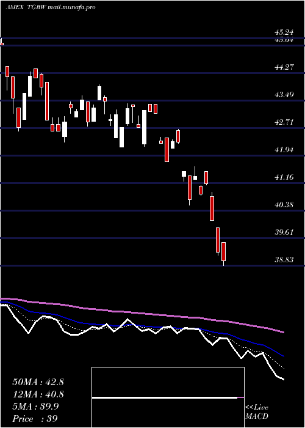This screenshot has width=305, height=428.
Task: Click the 50MA : 42.8 readout
Action: [38, 382]
